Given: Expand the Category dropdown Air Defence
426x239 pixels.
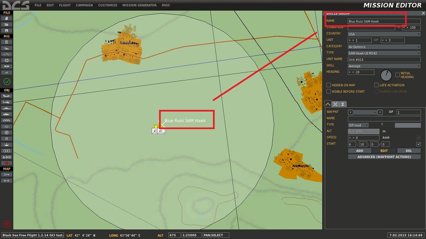Looking at the screenshot, I should pos(384,47).
